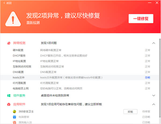Click hosts文件配置异常 description text

click(71, 77)
